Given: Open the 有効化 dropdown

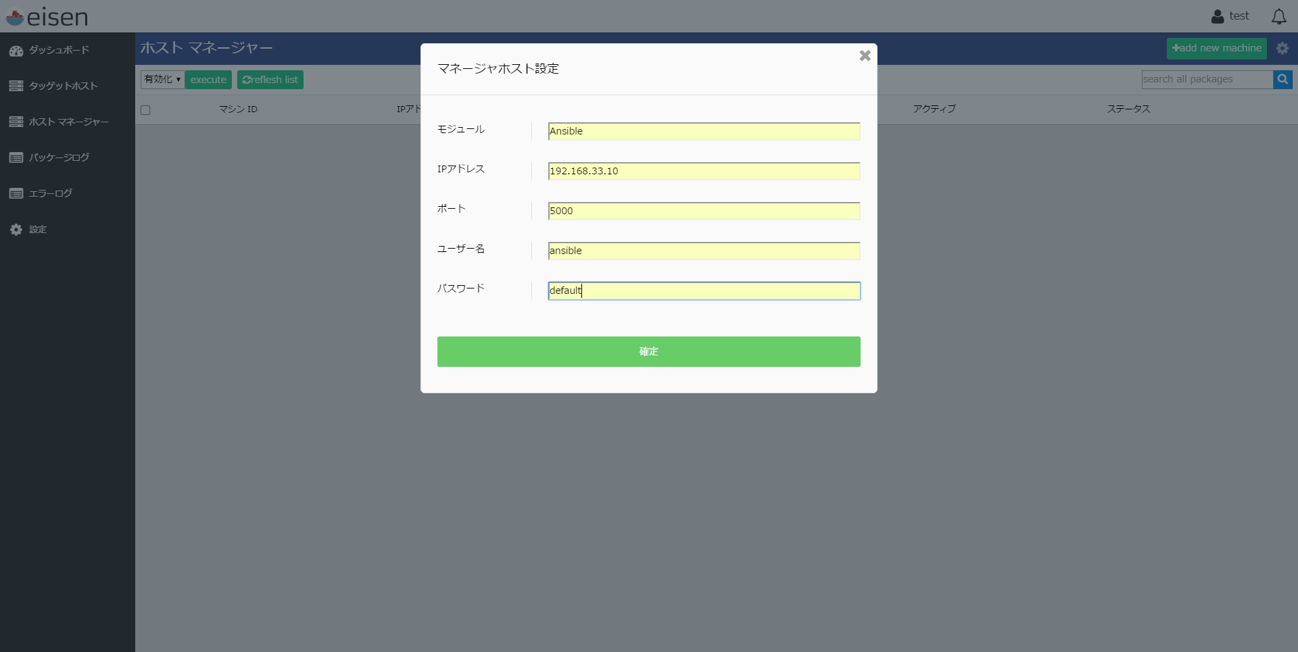Looking at the screenshot, I should point(162,80).
